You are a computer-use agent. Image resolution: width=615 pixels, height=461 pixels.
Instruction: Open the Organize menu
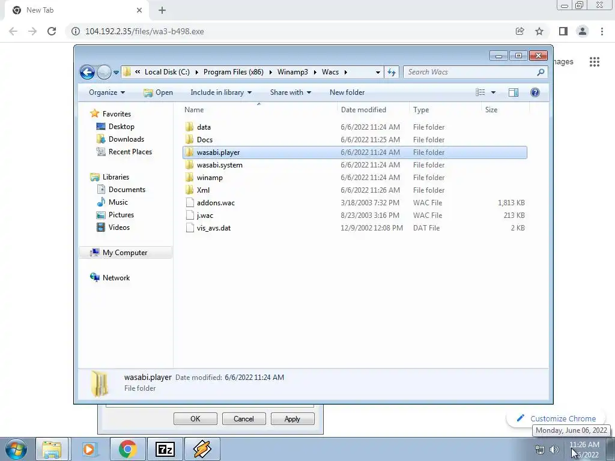tap(107, 92)
